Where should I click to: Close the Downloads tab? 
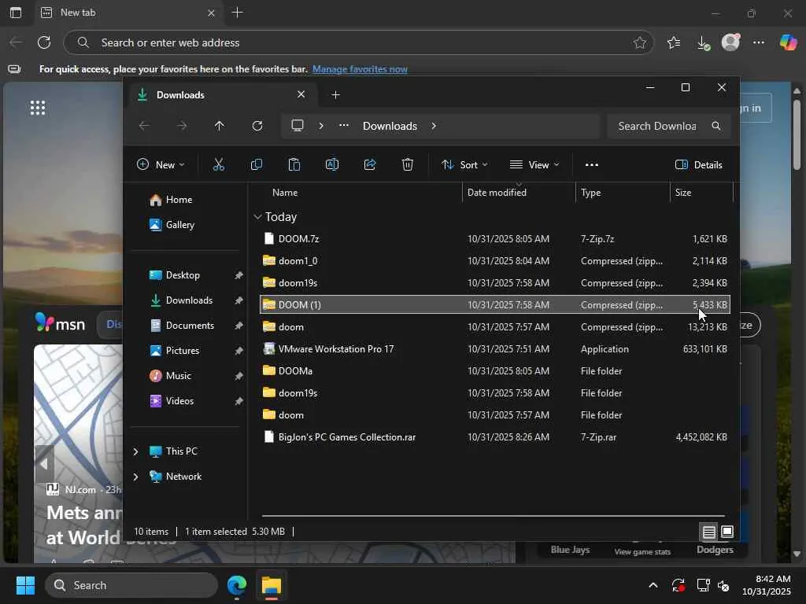(x=301, y=94)
